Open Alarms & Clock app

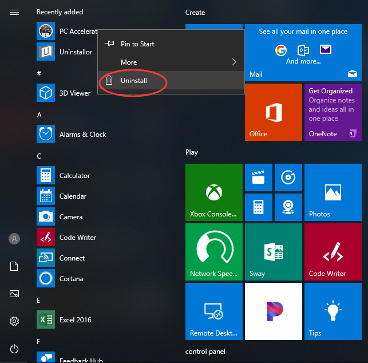click(72, 134)
